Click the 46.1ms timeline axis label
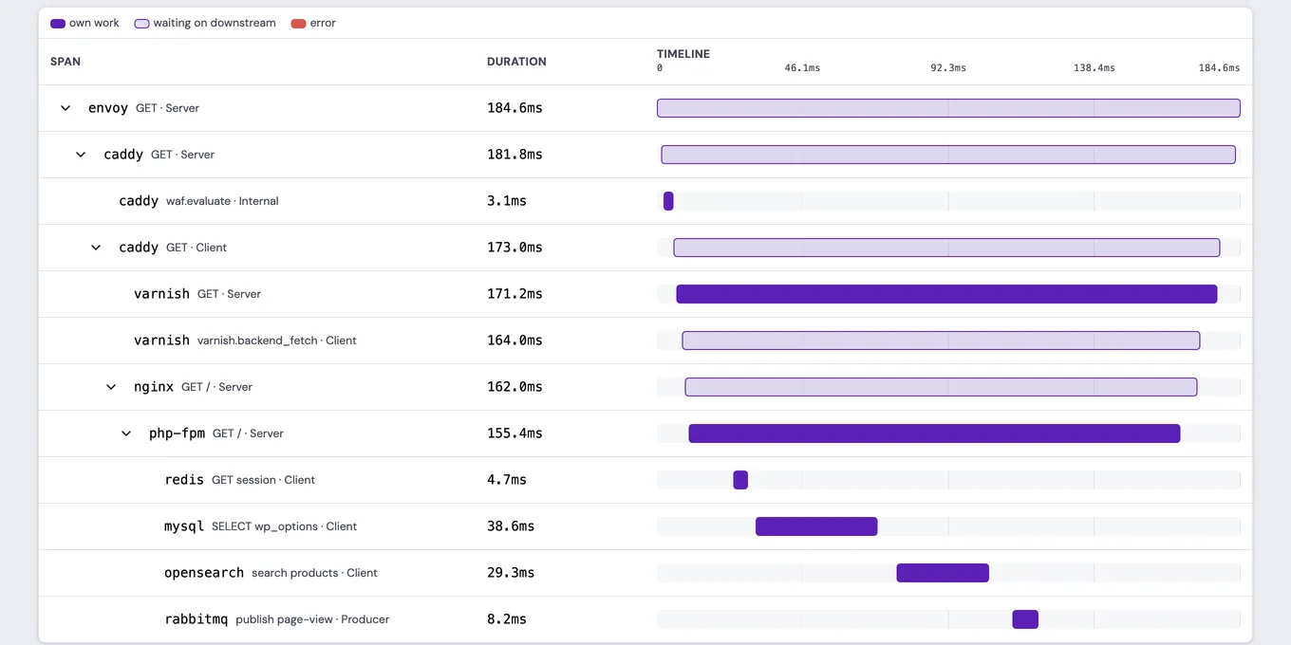Image resolution: width=1291 pixels, height=645 pixels. 802,68
